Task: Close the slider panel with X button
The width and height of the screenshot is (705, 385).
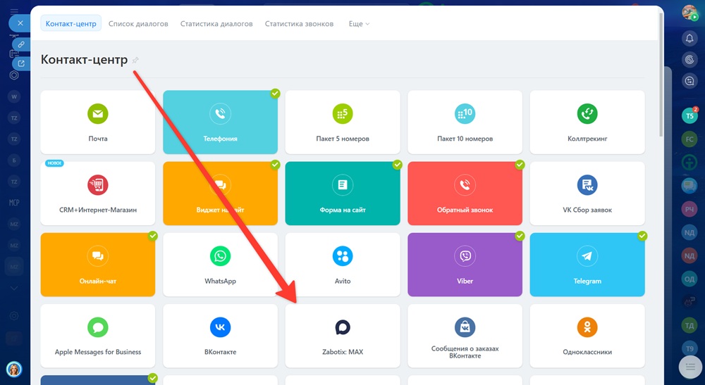Action: click(x=20, y=23)
